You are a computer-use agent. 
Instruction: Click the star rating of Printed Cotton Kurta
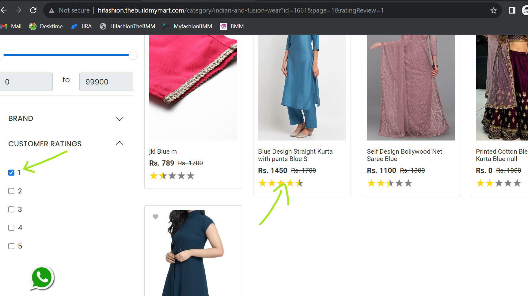pos(499,183)
